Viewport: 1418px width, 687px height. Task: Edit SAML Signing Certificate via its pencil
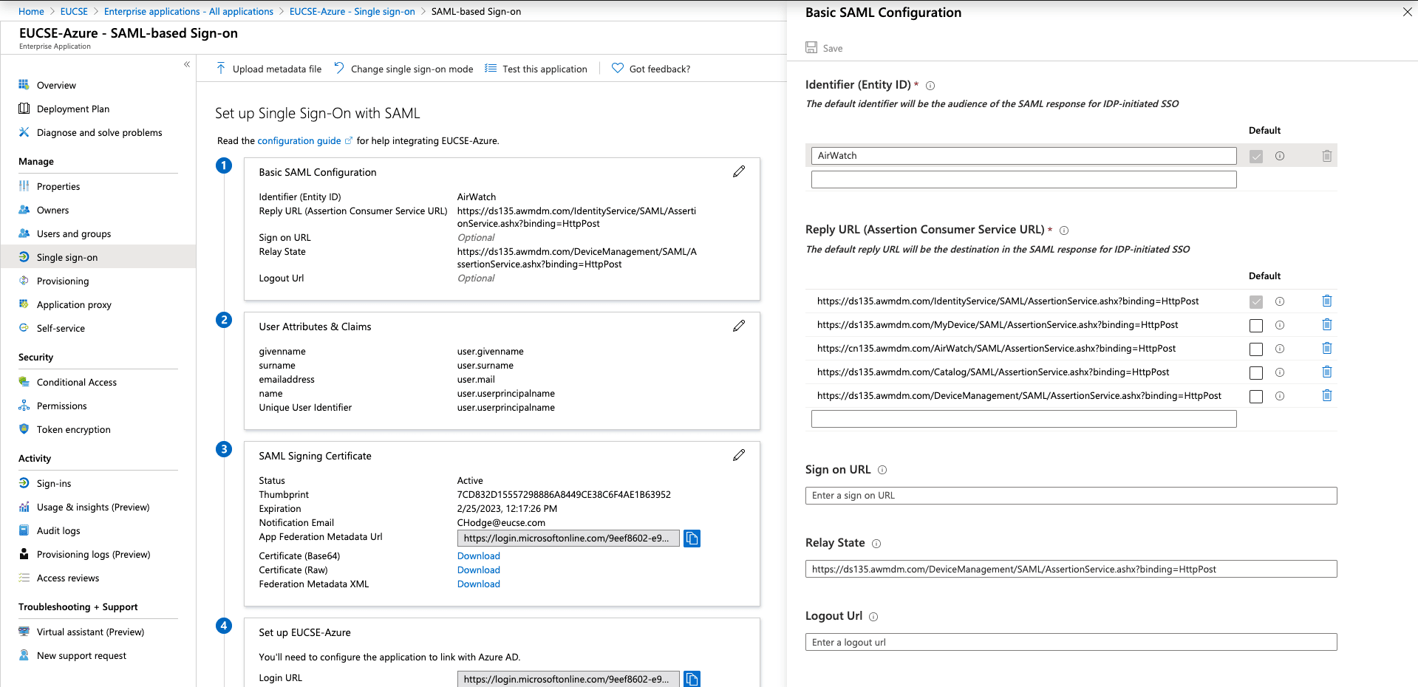pos(739,455)
